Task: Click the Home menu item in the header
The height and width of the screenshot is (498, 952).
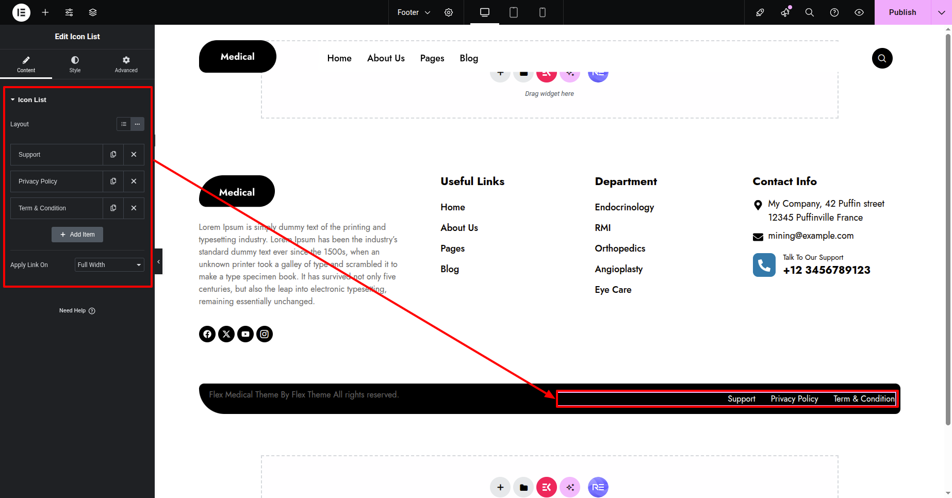Action: [339, 58]
